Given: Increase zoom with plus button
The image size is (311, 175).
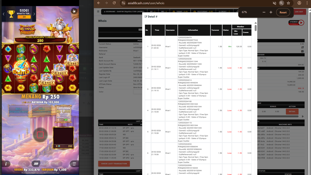Looking at the screenshot, I should 271,12.
